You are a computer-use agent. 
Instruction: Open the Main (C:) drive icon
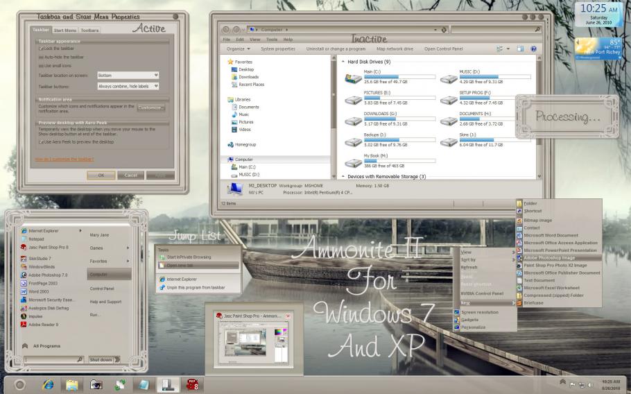point(353,78)
